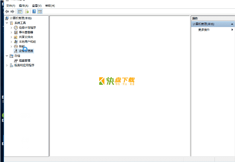Select 系统工具 label in the tree

coord(20,23)
